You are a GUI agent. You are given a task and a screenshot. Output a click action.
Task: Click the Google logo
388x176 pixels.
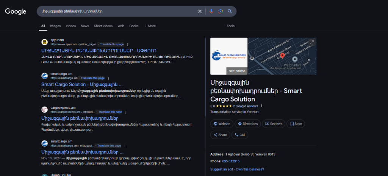(x=16, y=11)
